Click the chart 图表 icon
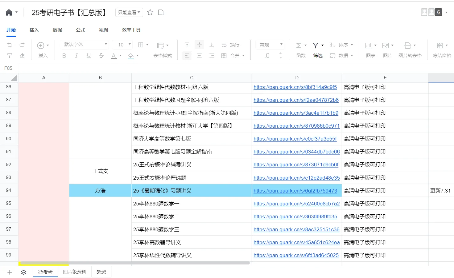This screenshot has width=454, height=278. (x=368, y=46)
